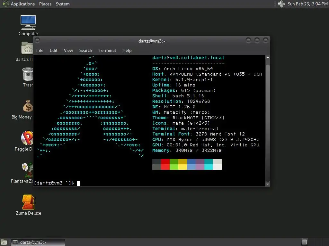Click the DE: MATE 1.26.0 line
Image resolution: width=329 pixels, height=246 pixels.
[x=174, y=107]
